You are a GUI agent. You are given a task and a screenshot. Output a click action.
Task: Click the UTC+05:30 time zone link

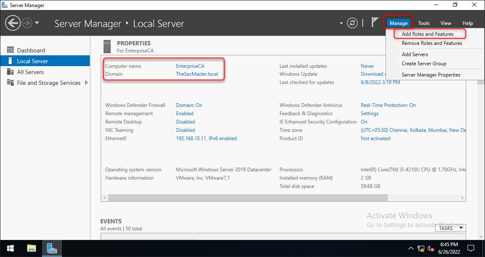[413, 130]
